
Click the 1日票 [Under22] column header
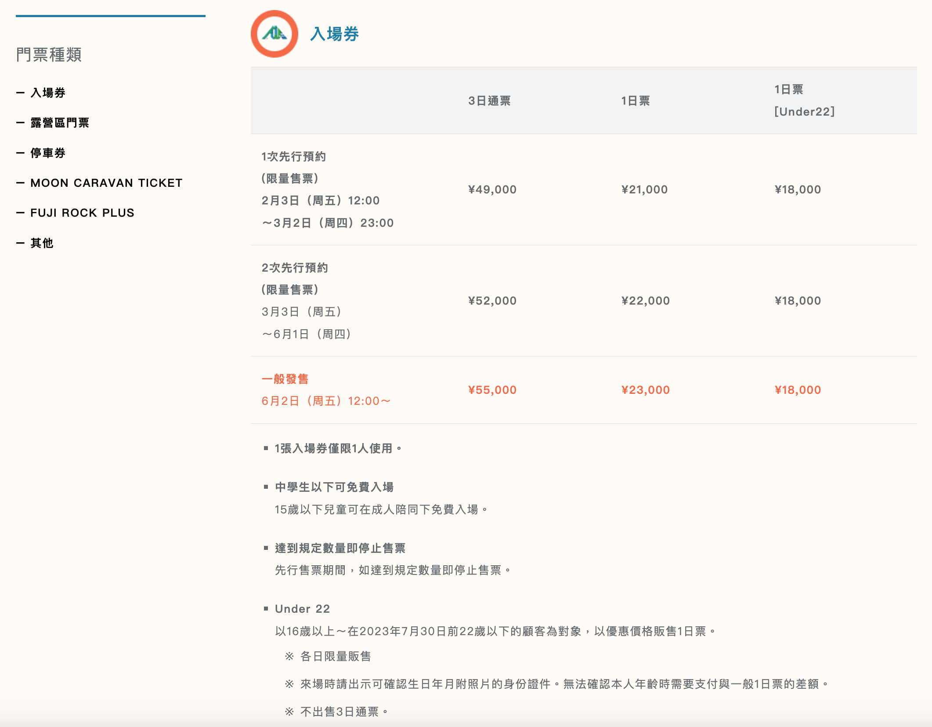click(x=804, y=101)
